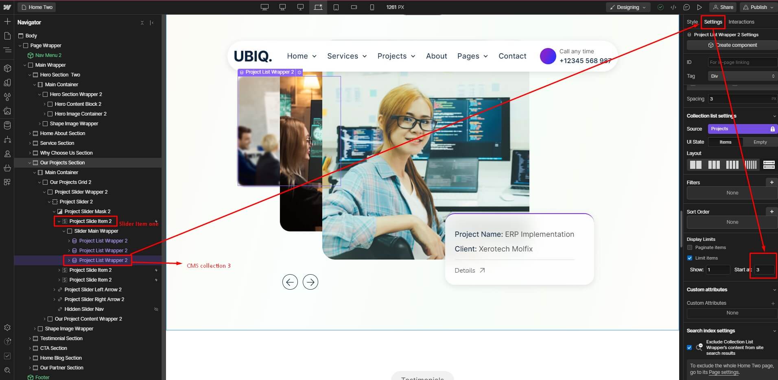Open the Home Two page tab
This screenshot has height=380, width=778.
(x=37, y=7)
